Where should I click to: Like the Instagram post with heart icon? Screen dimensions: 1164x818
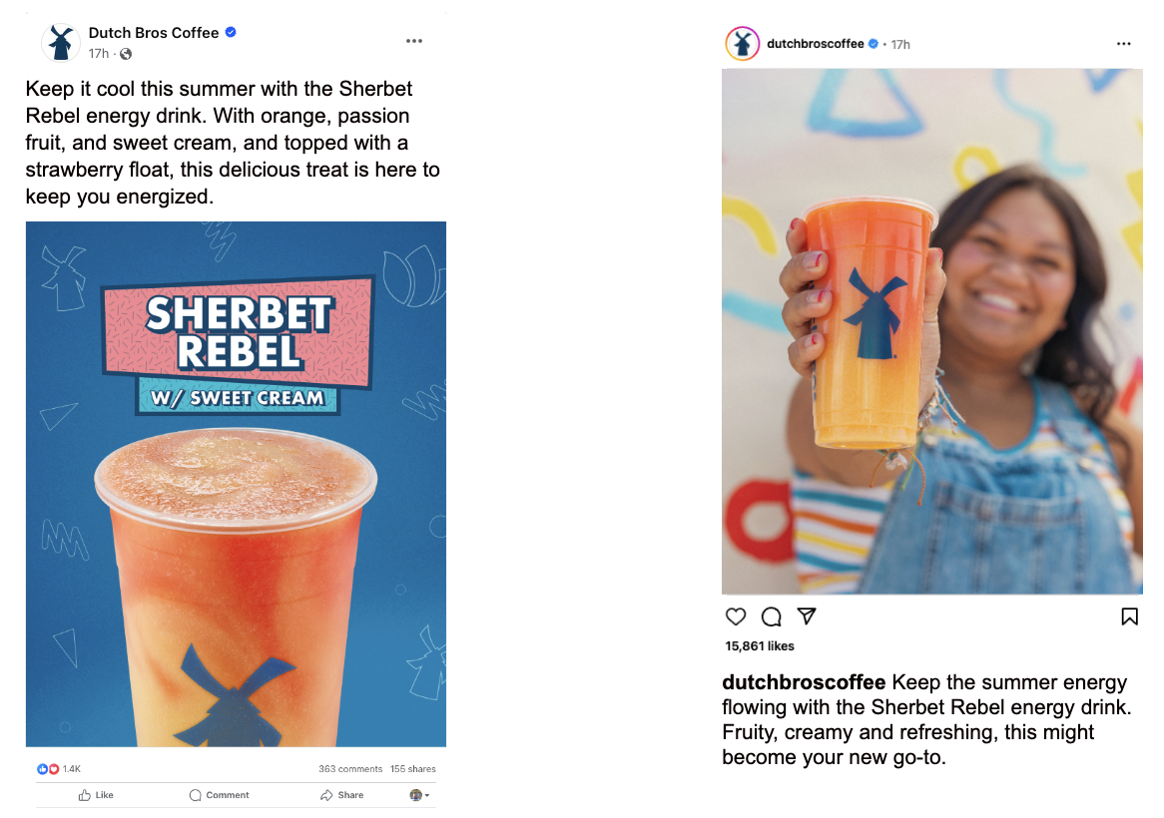pyautogui.click(x=736, y=616)
